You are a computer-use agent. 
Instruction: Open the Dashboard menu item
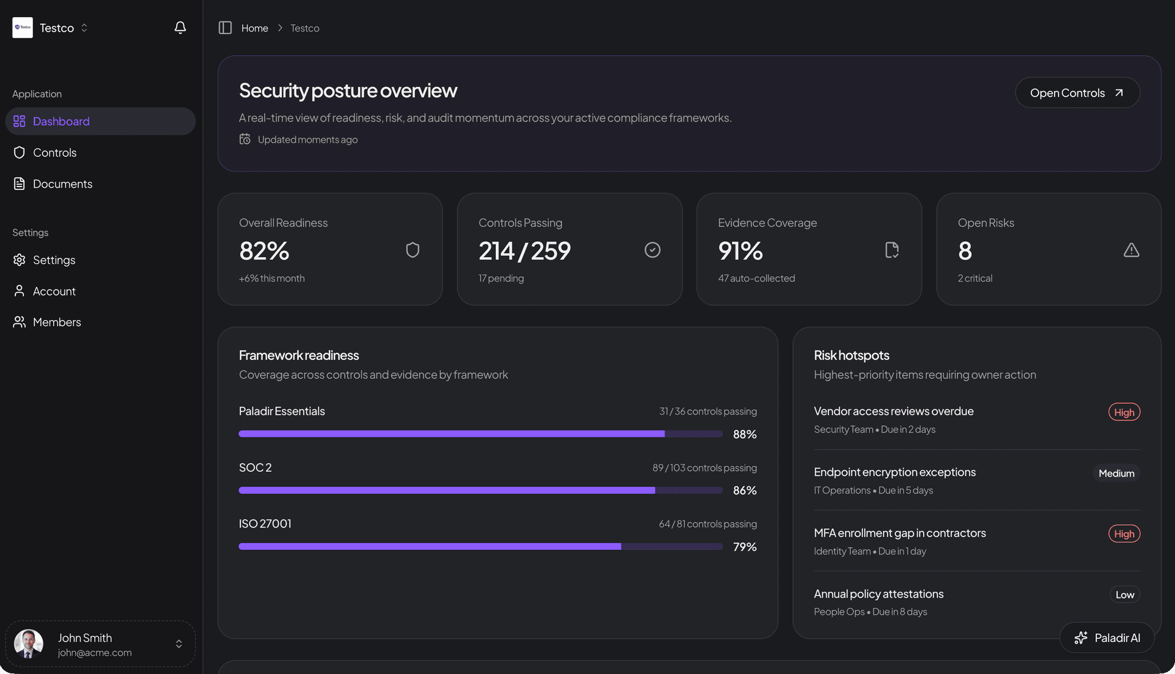click(x=100, y=121)
